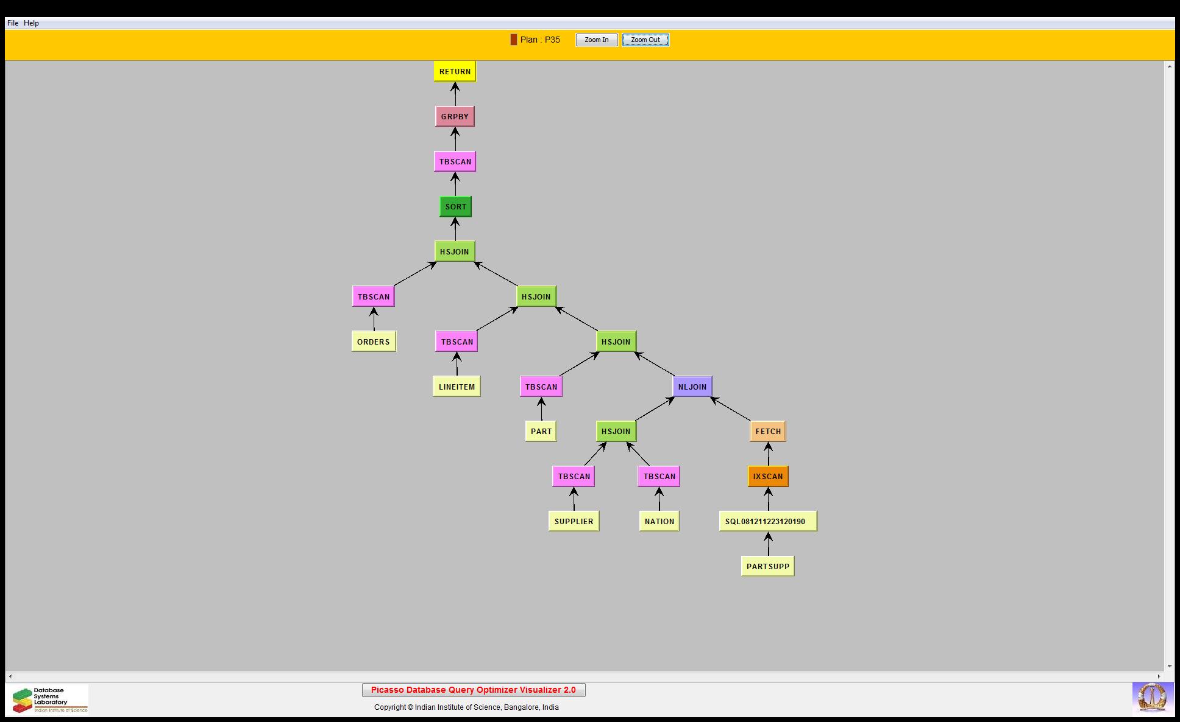Click the ORDERS table node
This screenshot has height=722, width=1180.
coord(373,342)
